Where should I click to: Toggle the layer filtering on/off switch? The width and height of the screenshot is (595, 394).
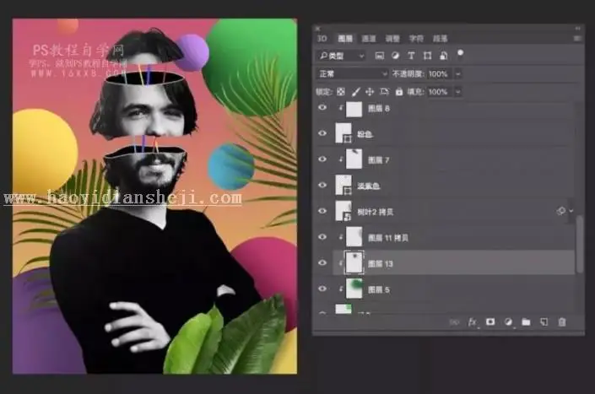[x=460, y=53]
